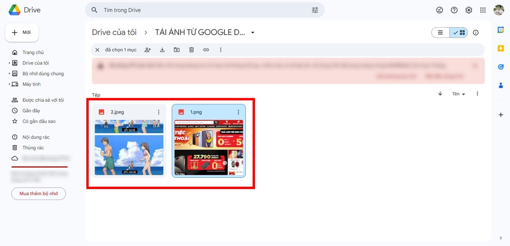This screenshot has width=510, height=246.
Task: Open the Tên sort dropdown
Action: coord(459,94)
